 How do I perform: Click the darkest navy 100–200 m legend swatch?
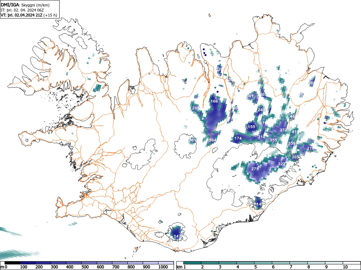point(28,262)
